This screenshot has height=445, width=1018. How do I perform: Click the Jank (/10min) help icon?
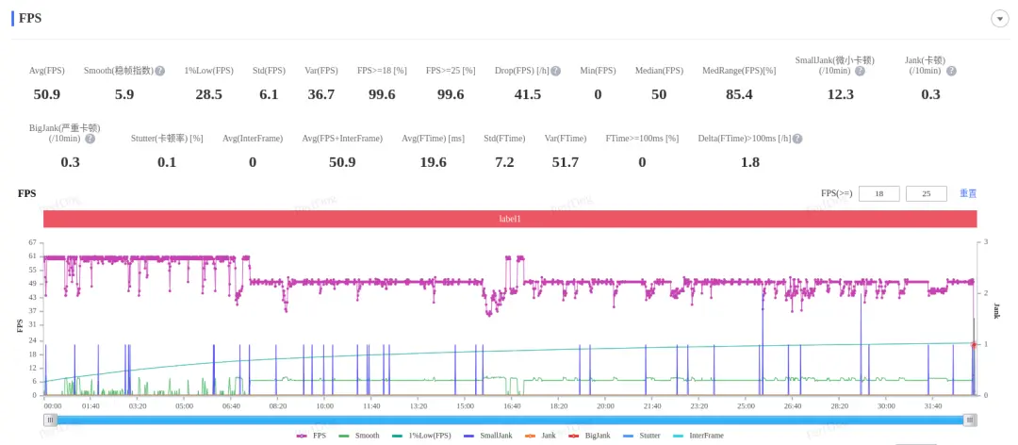click(951, 71)
